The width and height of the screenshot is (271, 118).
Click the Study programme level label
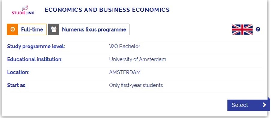click(x=36, y=46)
